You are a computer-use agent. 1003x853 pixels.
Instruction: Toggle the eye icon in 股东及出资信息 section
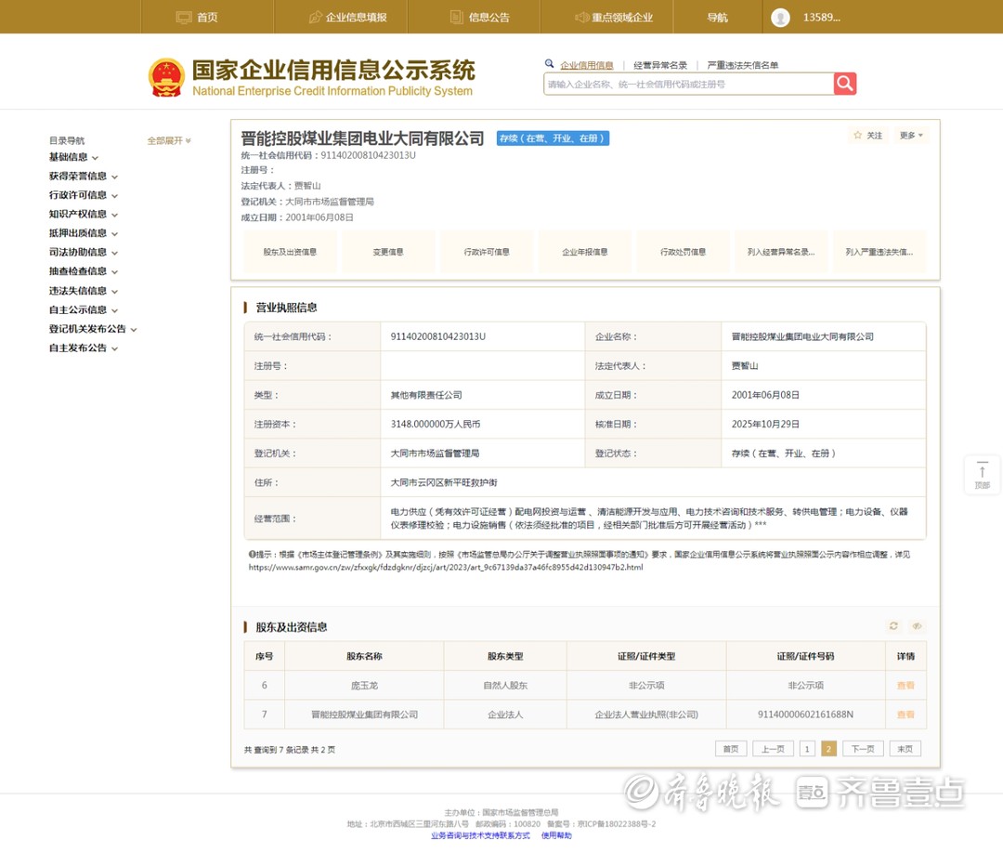pyautogui.click(x=917, y=626)
